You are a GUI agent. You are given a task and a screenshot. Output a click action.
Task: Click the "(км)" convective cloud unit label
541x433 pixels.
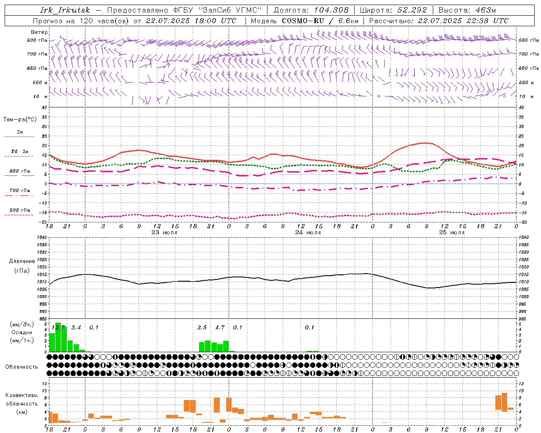[22, 412]
